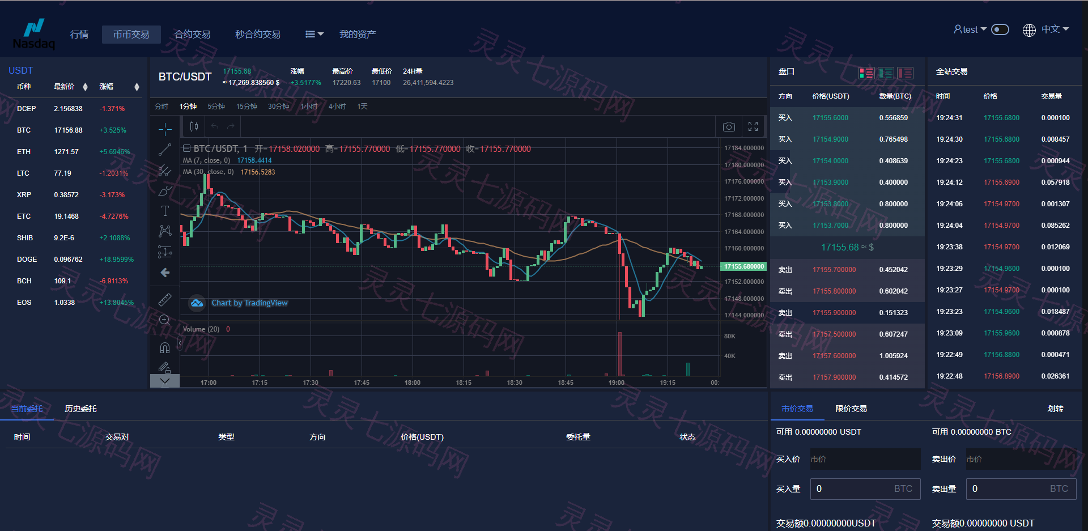Select the text annotation tool
The height and width of the screenshot is (531, 1088).
click(x=165, y=211)
